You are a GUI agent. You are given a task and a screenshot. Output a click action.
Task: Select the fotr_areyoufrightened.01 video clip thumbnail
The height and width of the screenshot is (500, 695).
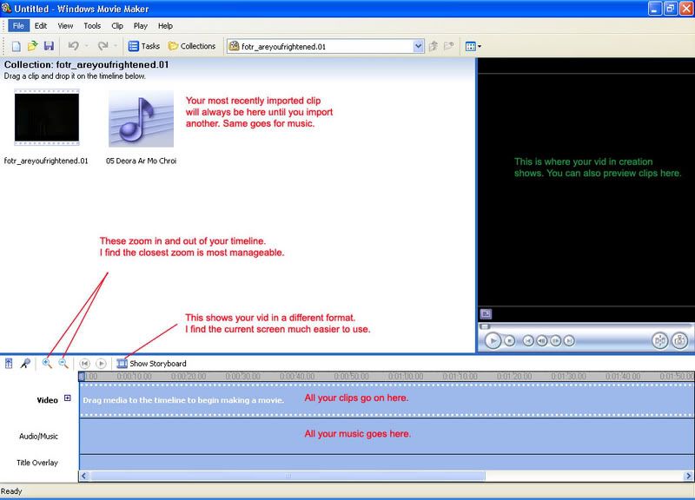pos(47,118)
